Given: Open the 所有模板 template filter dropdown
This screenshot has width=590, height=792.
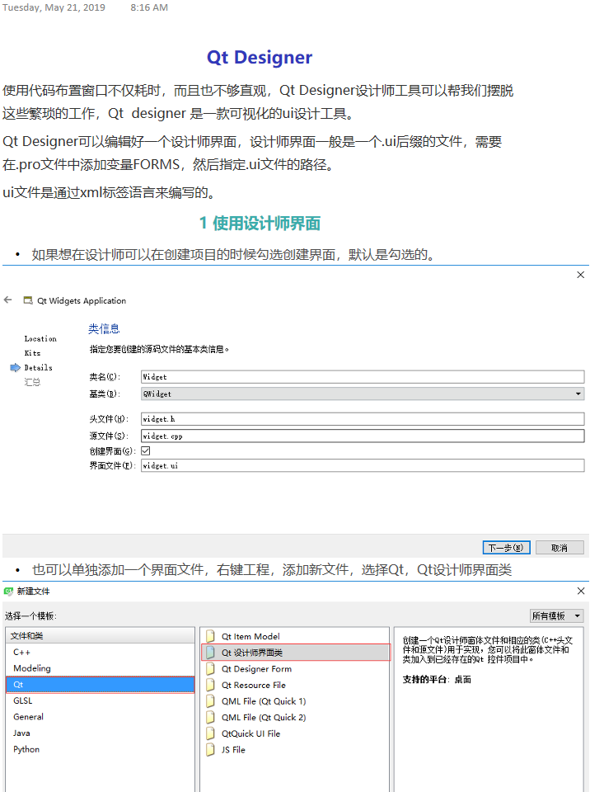Looking at the screenshot, I should (557, 615).
